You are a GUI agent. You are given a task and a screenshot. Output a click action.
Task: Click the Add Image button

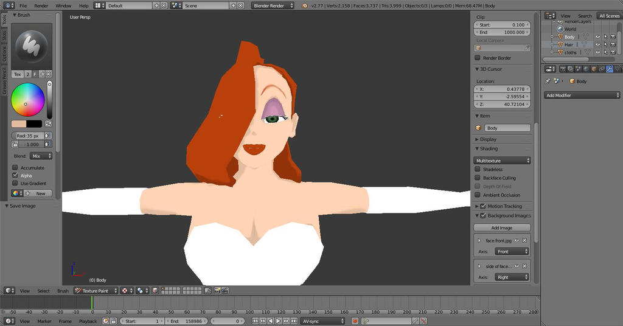[502, 228]
